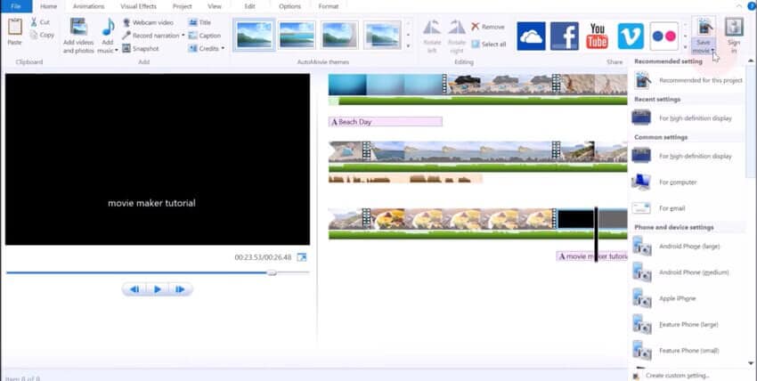Click the preview seek bar handle

(273, 272)
